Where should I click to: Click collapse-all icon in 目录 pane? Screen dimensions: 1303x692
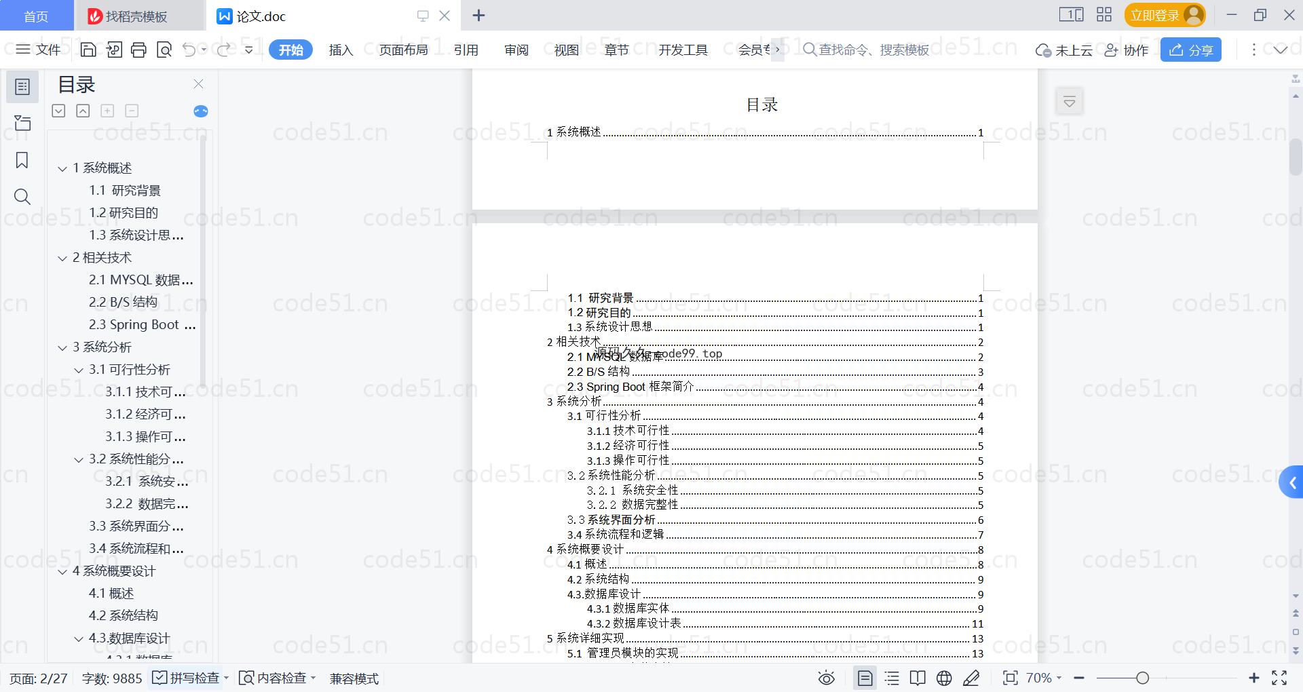tap(83, 111)
